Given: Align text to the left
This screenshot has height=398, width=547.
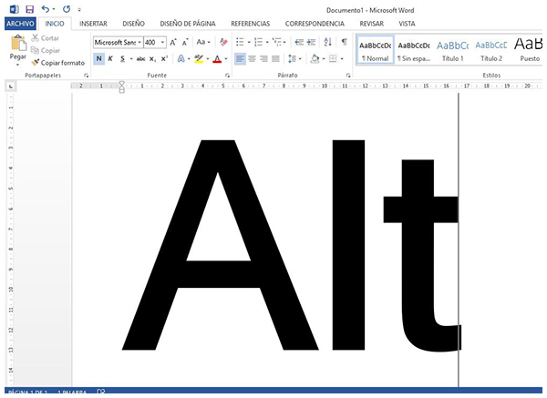Looking at the screenshot, I should pos(240,58).
